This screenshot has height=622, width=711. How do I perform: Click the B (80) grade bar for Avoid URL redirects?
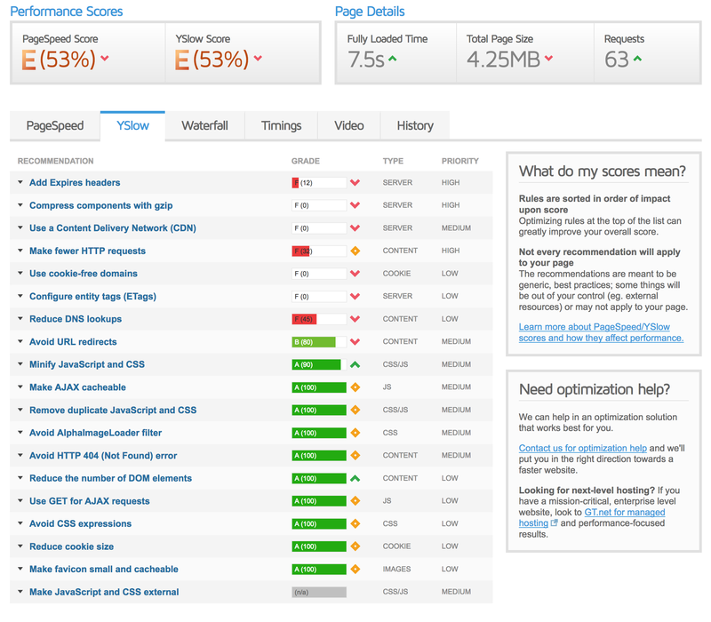319,342
